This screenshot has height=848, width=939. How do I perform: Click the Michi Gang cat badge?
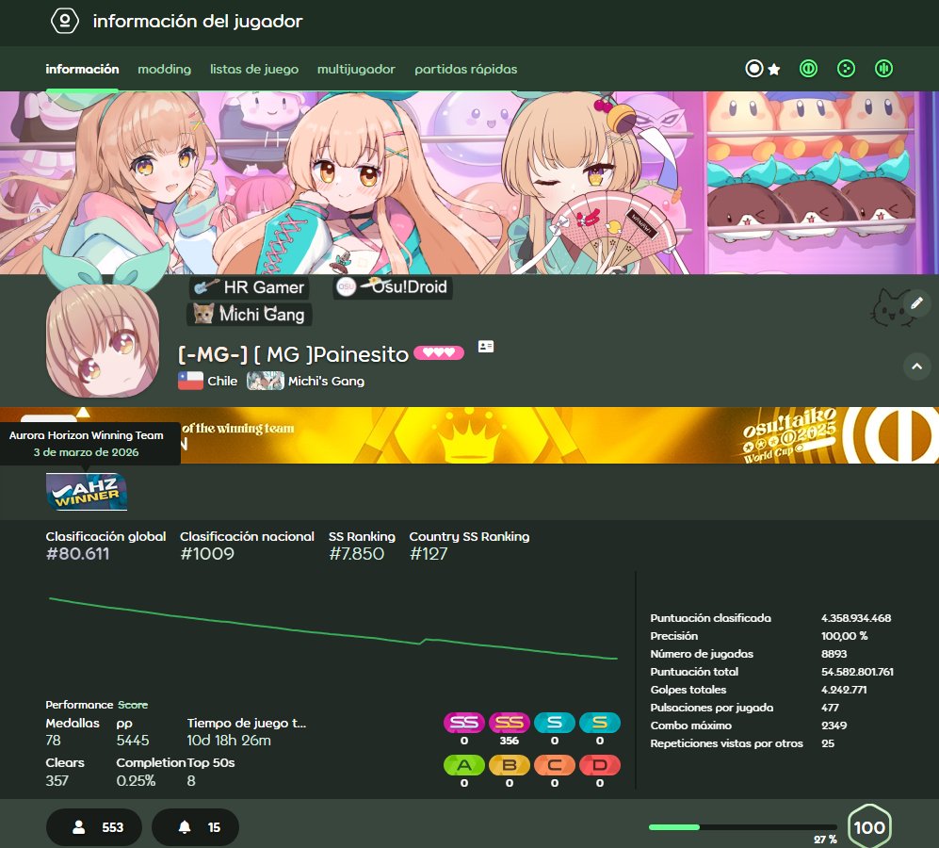coord(250,314)
